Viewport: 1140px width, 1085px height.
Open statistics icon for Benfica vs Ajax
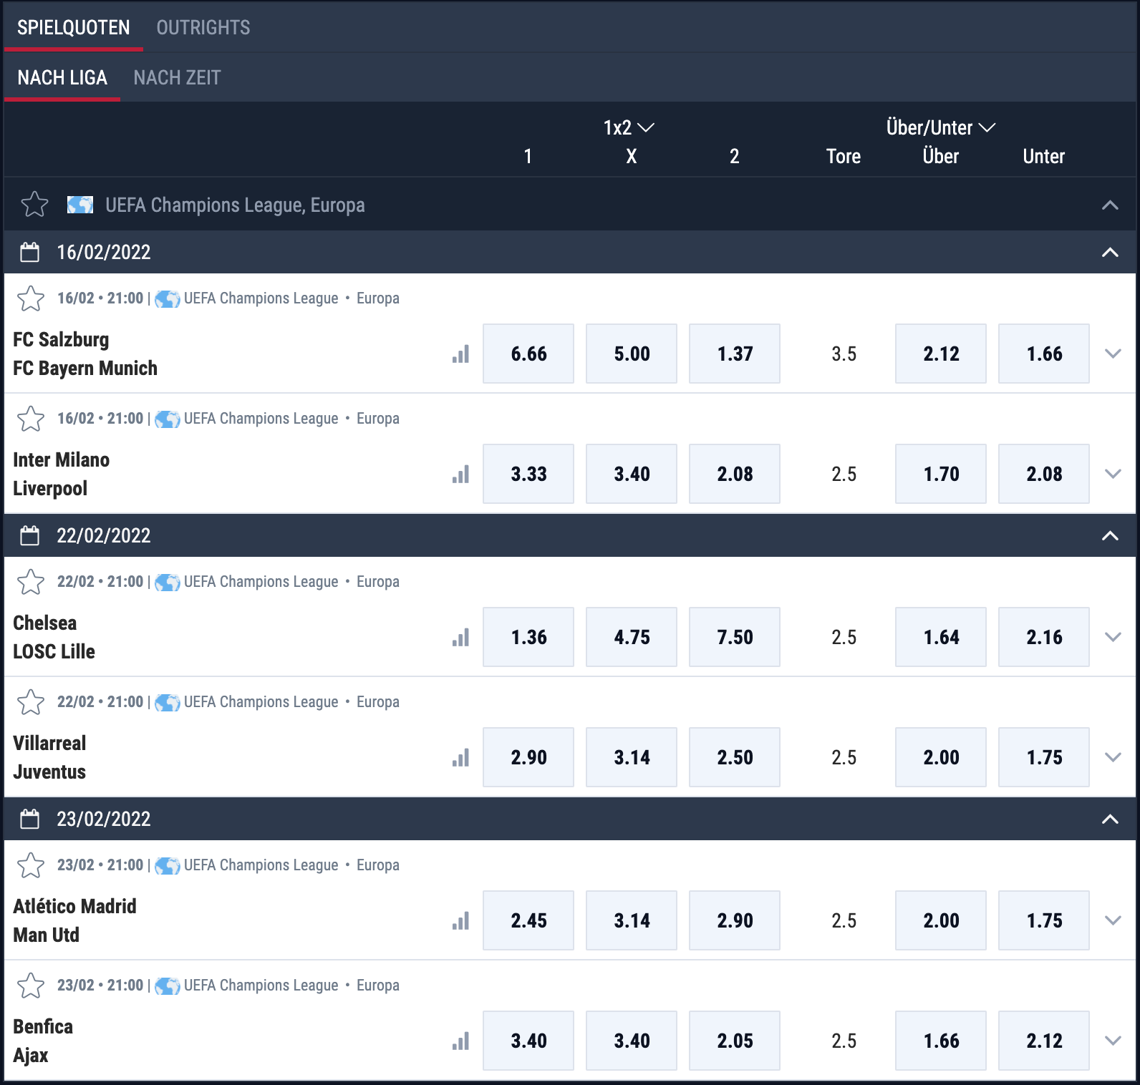click(x=460, y=1041)
